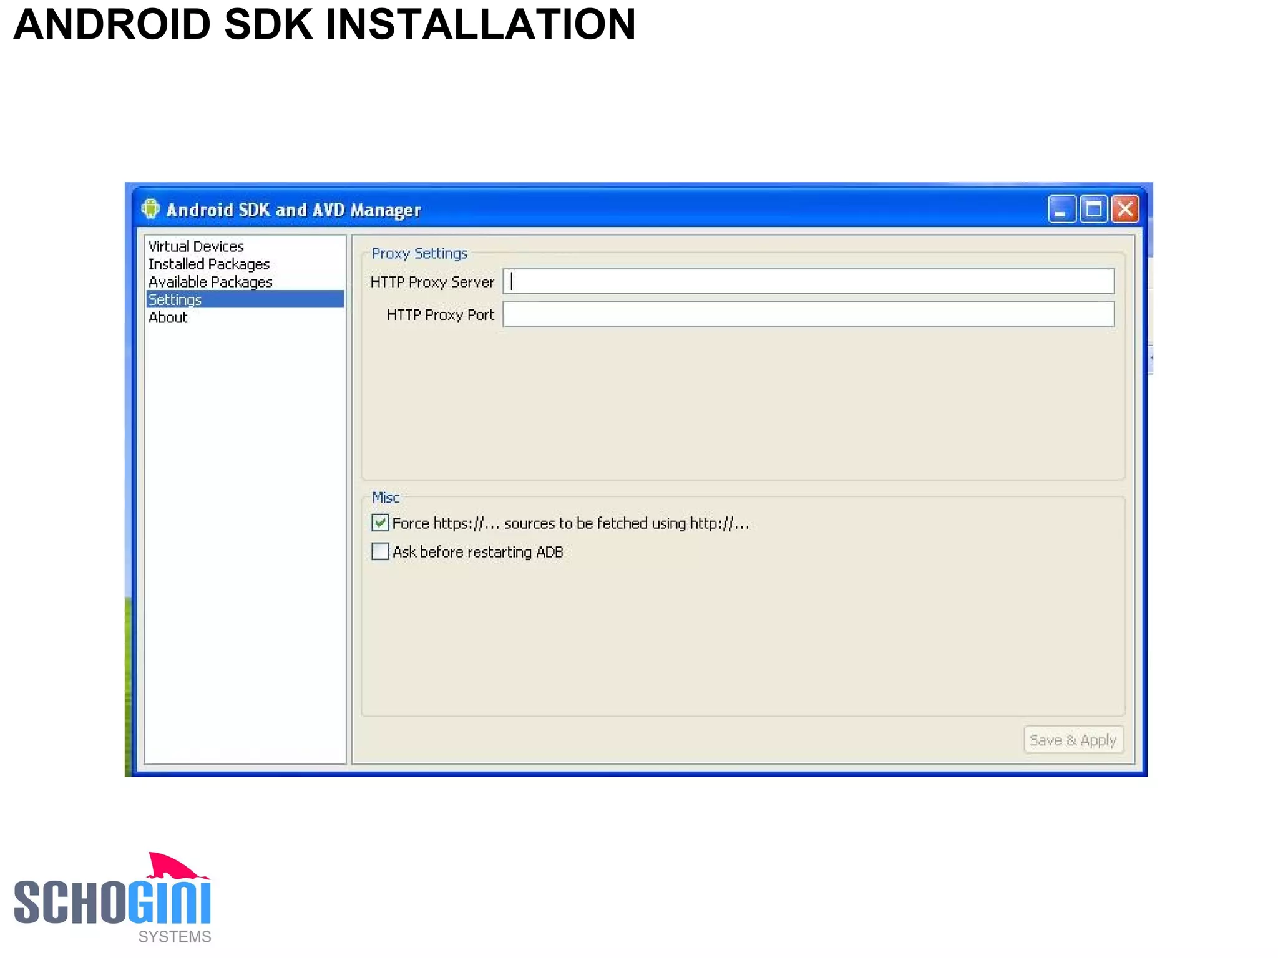This screenshot has width=1278, height=958.
Task: Select Installed Packages in the sidebar
Action: [x=209, y=264]
